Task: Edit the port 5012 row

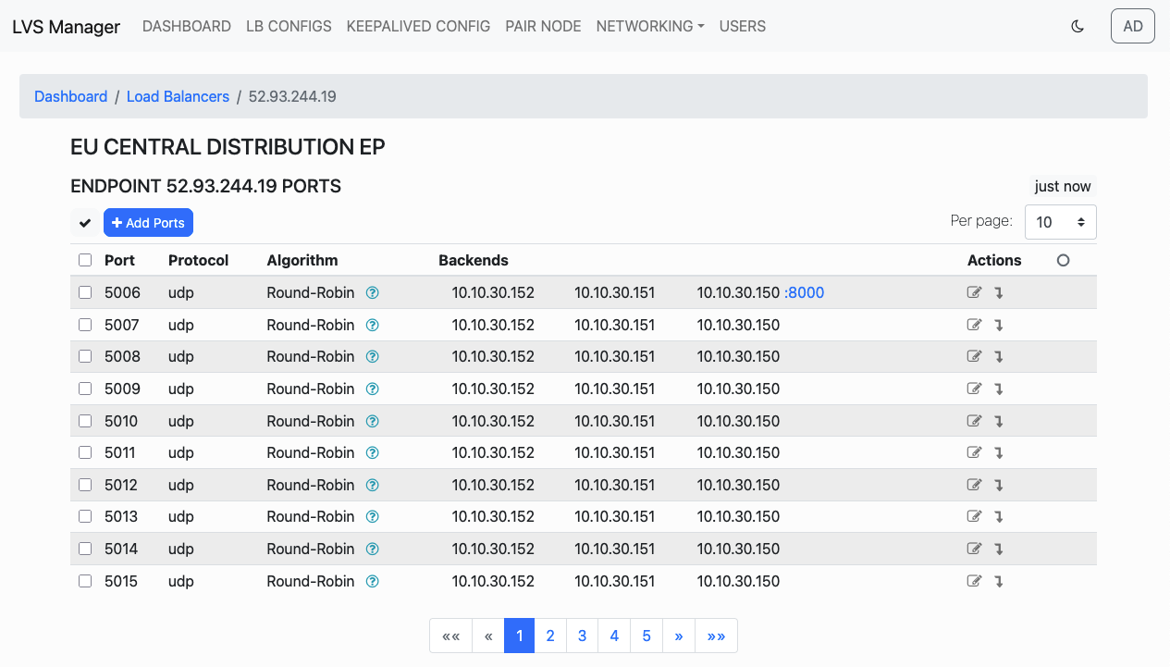Action: [x=974, y=485]
